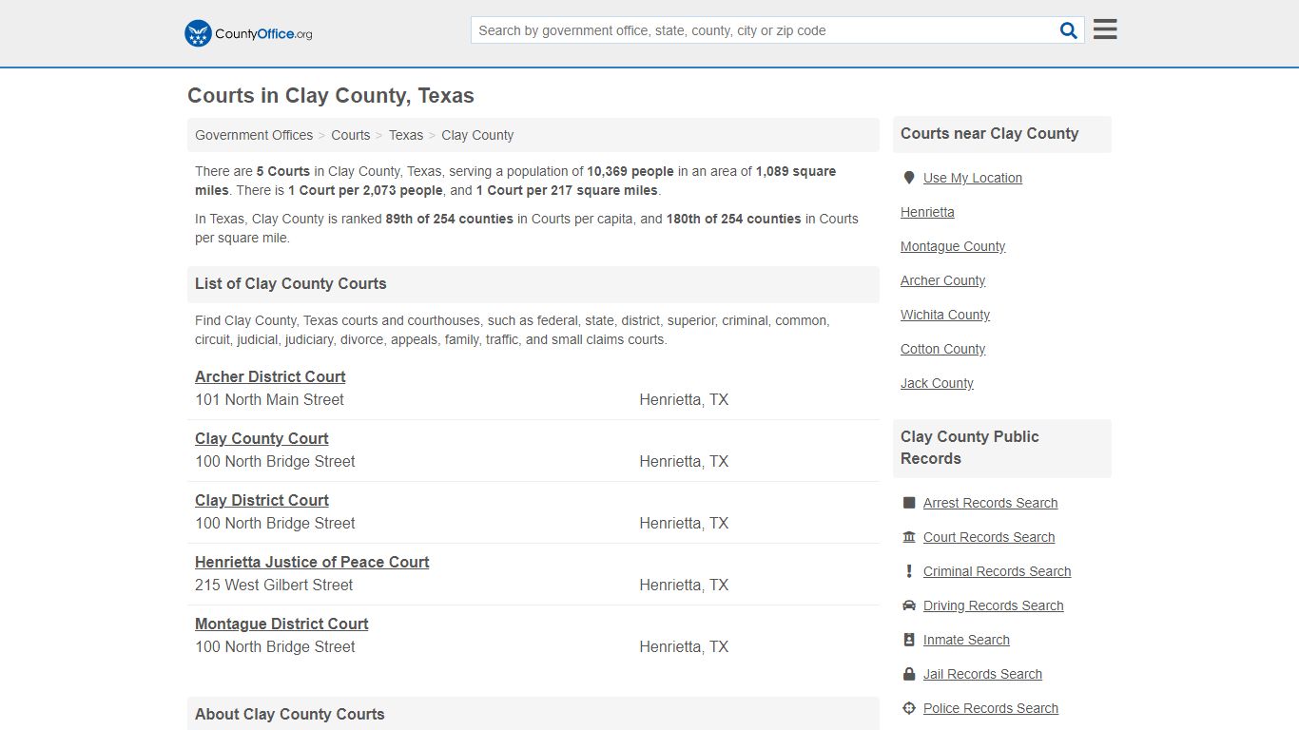Click the page title Courts in Clay County, Texas
Viewport: 1299px width, 730px height.
331,95
